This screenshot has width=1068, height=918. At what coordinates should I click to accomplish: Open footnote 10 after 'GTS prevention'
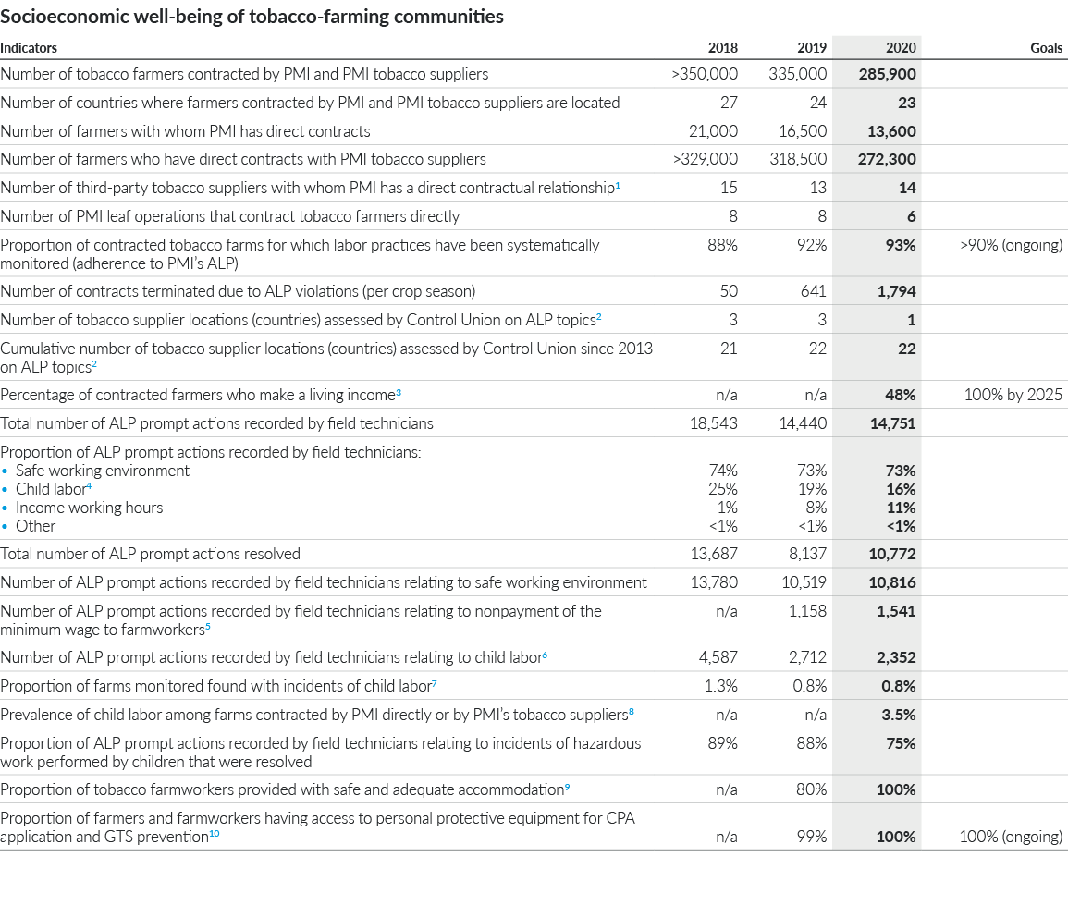[x=214, y=835]
